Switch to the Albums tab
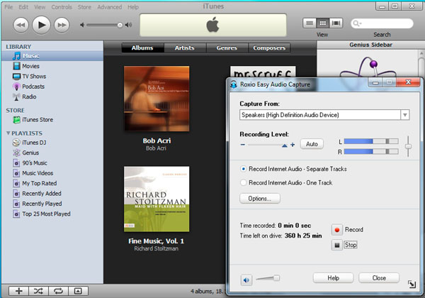This screenshot has height=298, width=425. tap(142, 48)
